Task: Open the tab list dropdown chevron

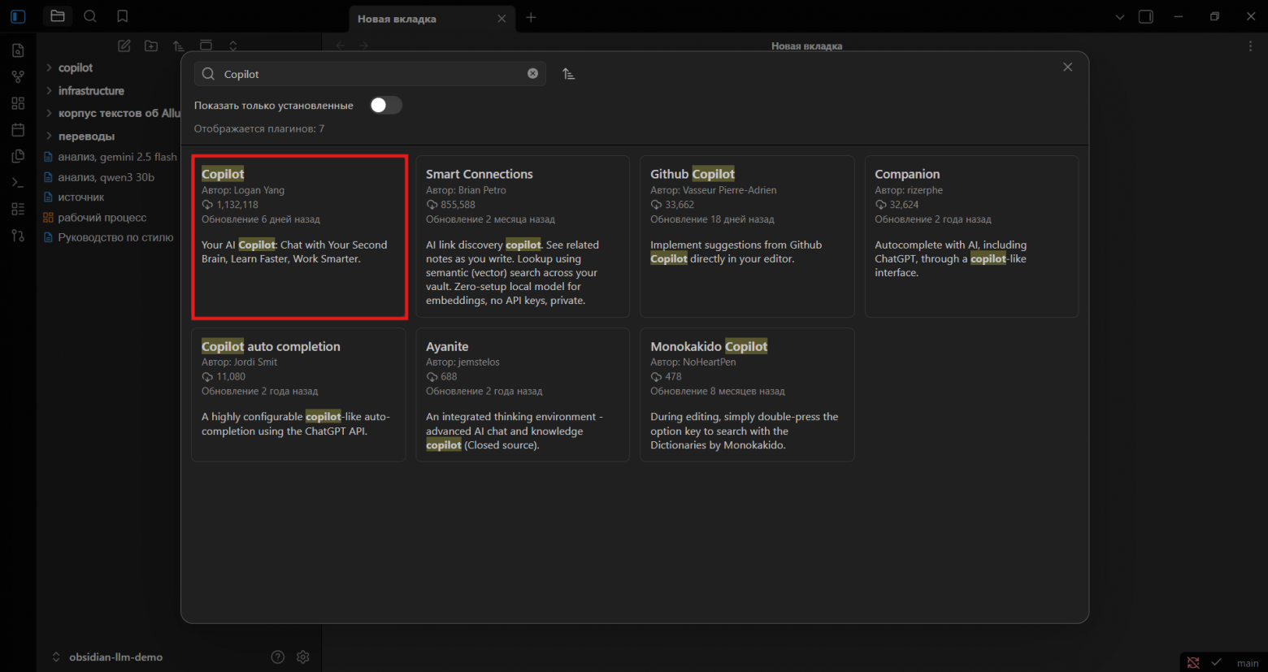Action: pyautogui.click(x=1119, y=17)
